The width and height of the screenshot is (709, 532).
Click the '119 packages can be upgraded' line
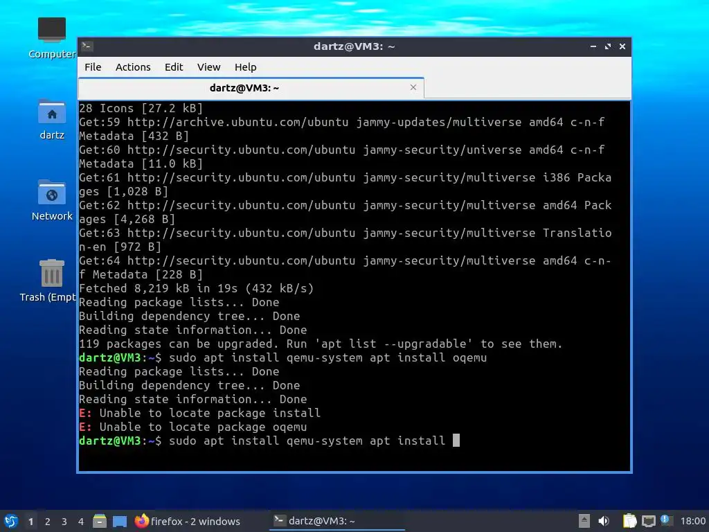tap(321, 344)
